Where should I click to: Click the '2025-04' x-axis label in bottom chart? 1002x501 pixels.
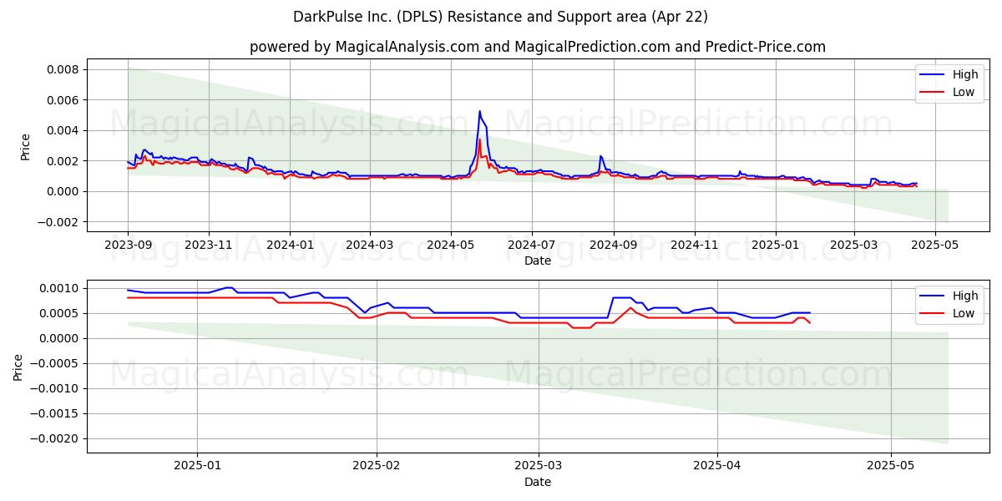(717, 467)
